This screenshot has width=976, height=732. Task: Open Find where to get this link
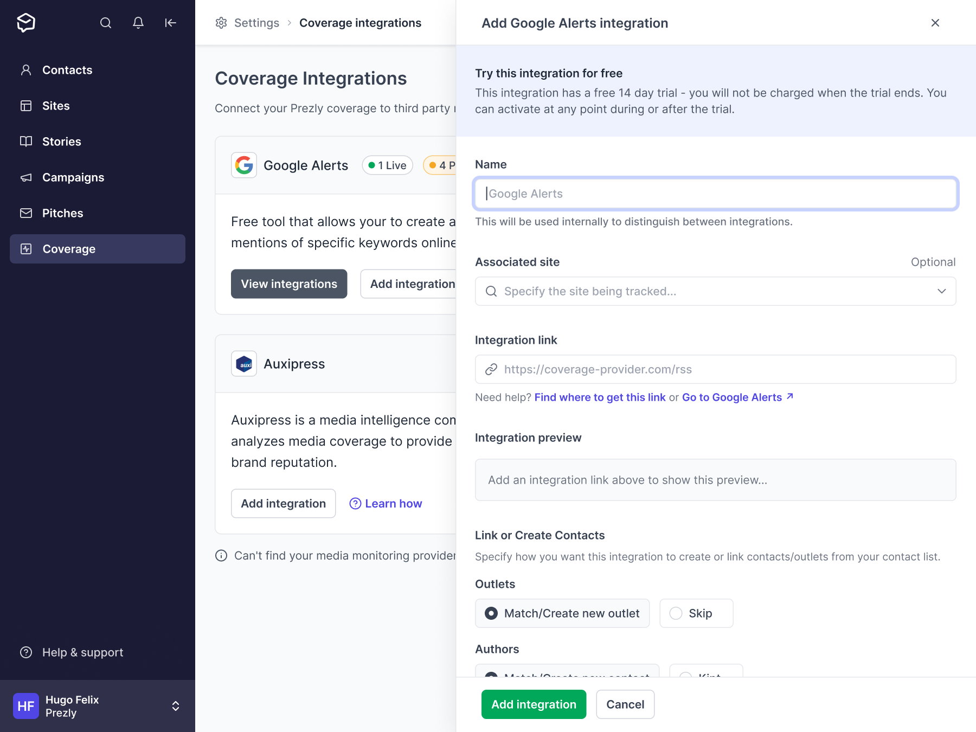tap(600, 397)
